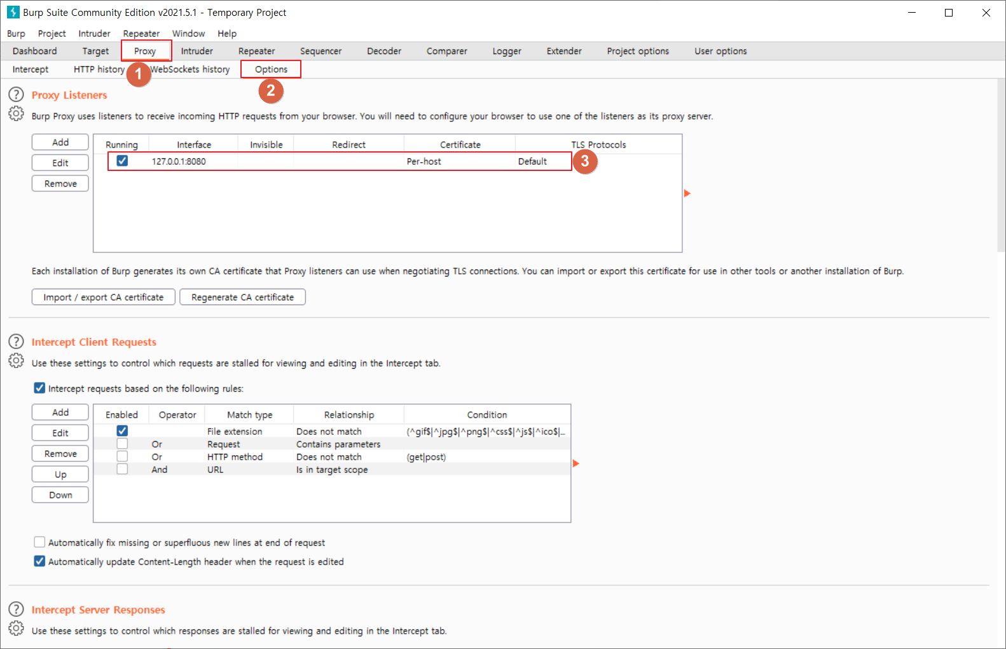This screenshot has width=1006, height=649.
Task: Move rule Up in intercept rules
Action: click(x=60, y=474)
